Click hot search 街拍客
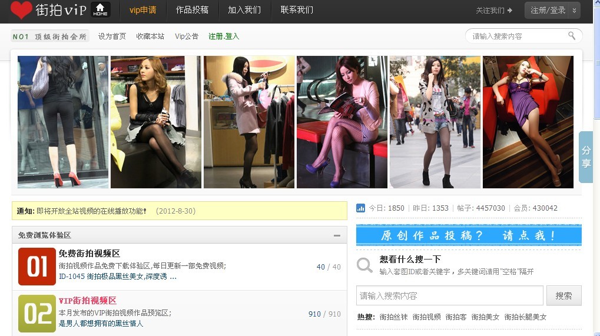The width and height of the screenshot is (600, 336). point(456,317)
